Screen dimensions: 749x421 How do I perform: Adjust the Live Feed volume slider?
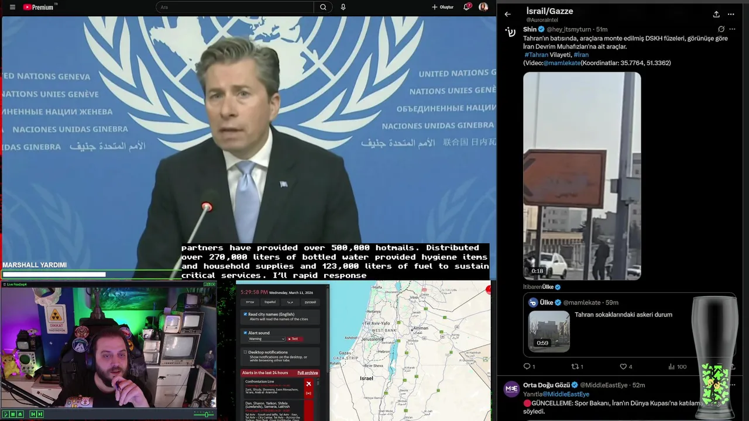[204, 414]
